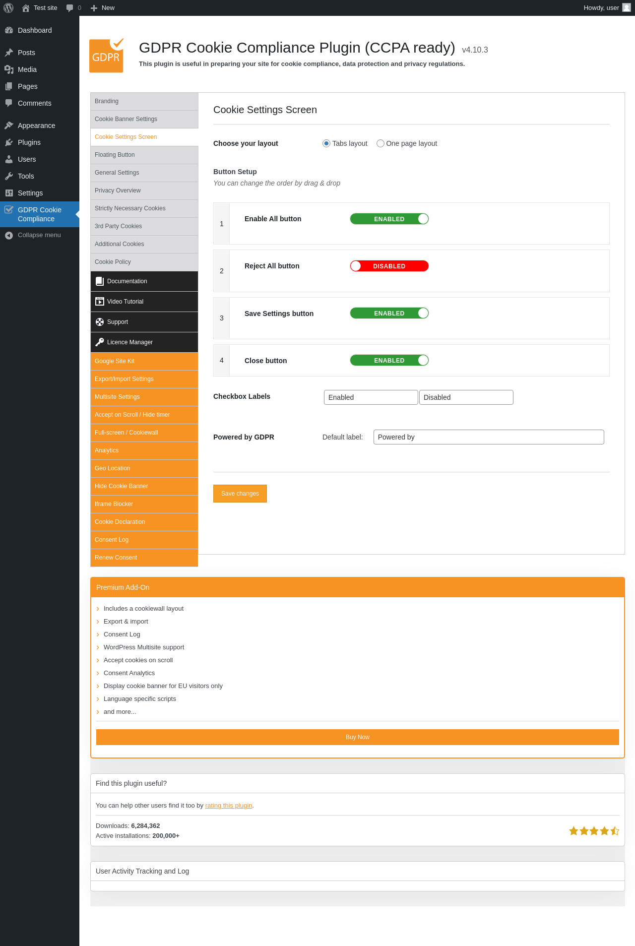Open the Privacy Overview tab
635x946 pixels.
tap(144, 190)
